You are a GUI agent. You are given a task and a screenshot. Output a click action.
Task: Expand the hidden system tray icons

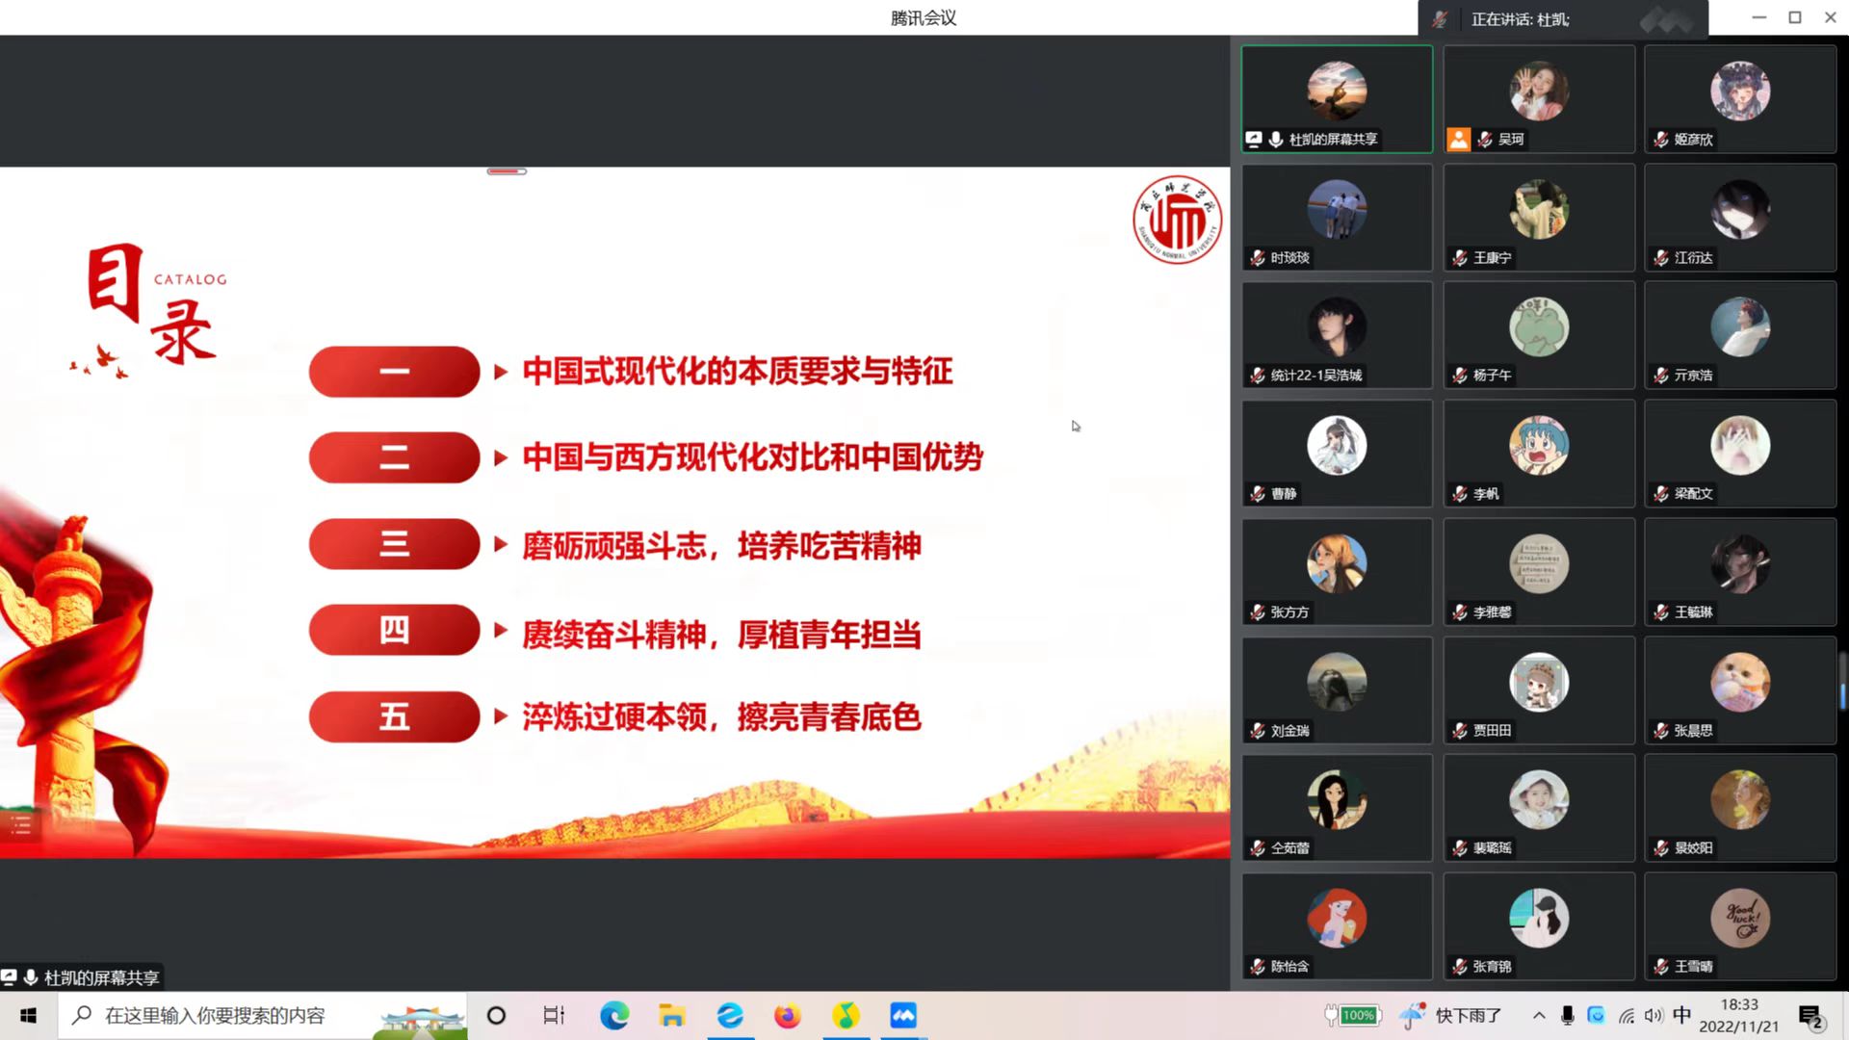1539,1015
